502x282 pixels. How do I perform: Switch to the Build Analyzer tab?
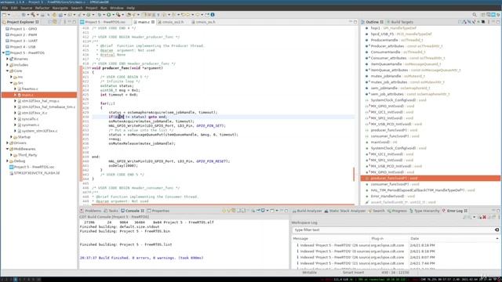(x=307, y=211)
